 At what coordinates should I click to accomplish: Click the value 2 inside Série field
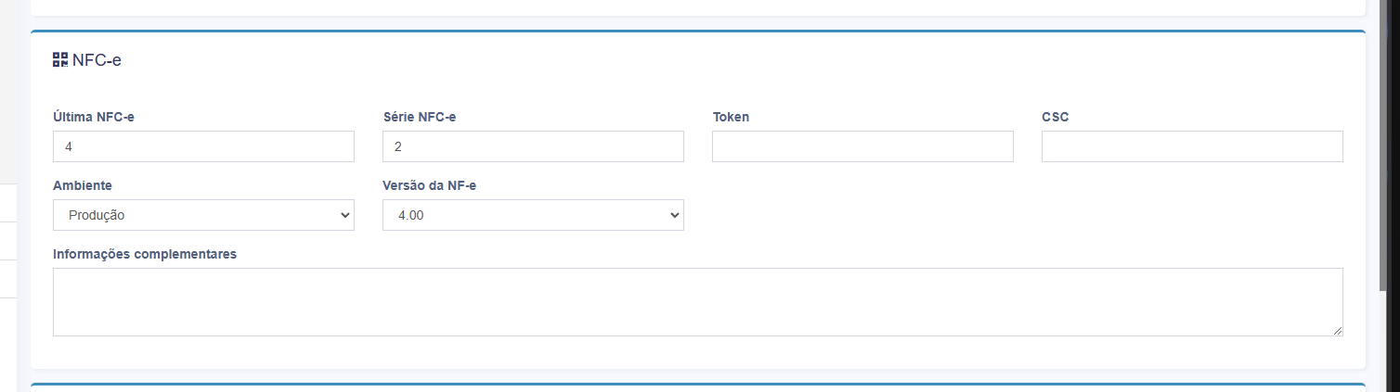tap(398, 146)
